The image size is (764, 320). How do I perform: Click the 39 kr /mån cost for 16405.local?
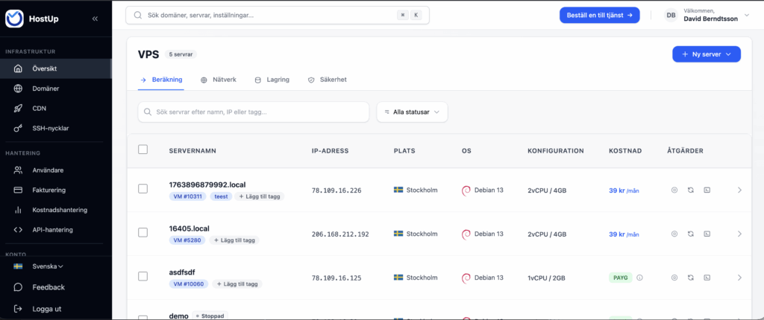[624, 234]
